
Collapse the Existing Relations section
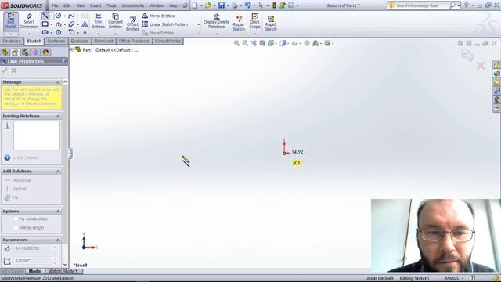(58, 117)
